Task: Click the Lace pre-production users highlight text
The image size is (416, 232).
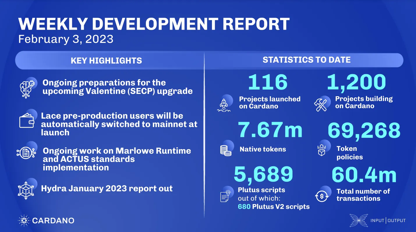Action: point(119,124)
